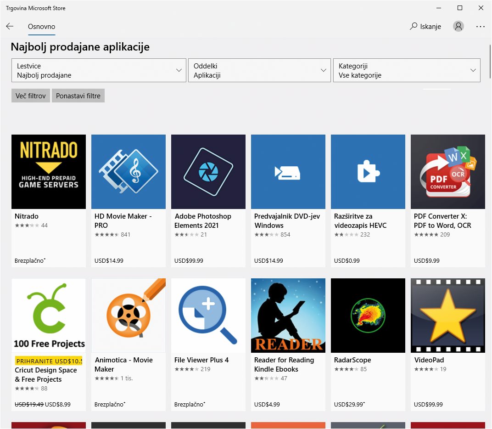Click the USD$99.99 price under Photoshop Elements
The width and height of the screenshot is (492, 429).
click(x=189, y=261)
